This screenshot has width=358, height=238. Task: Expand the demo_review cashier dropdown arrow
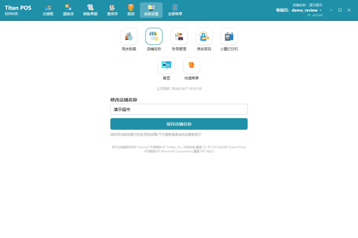[320, 10]
